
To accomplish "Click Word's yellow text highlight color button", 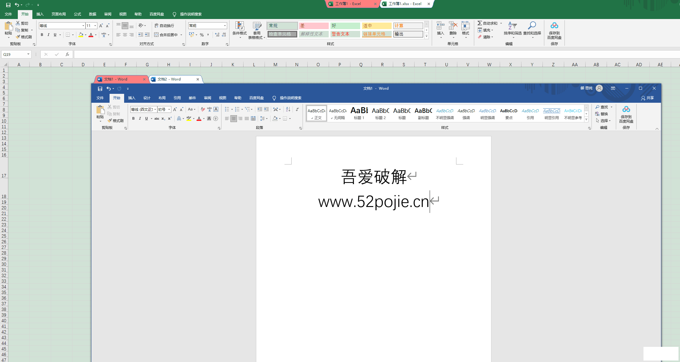I will pyautogui.click(x=189, y=118).
